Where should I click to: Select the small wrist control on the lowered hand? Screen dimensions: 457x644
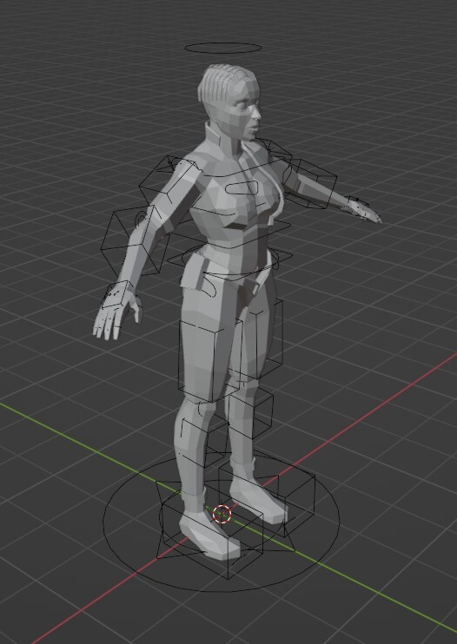pos(116,294)
